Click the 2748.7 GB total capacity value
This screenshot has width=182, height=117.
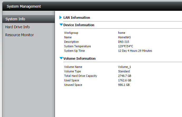coord(125,76)
